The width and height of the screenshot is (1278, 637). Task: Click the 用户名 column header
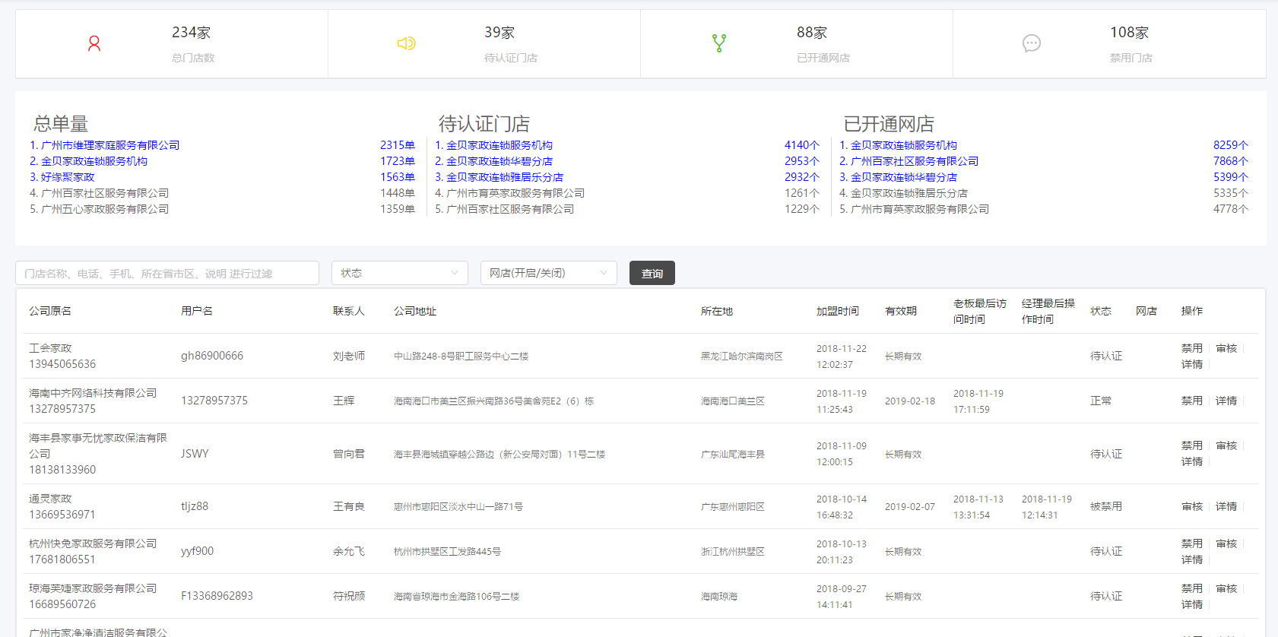[197, 311]
